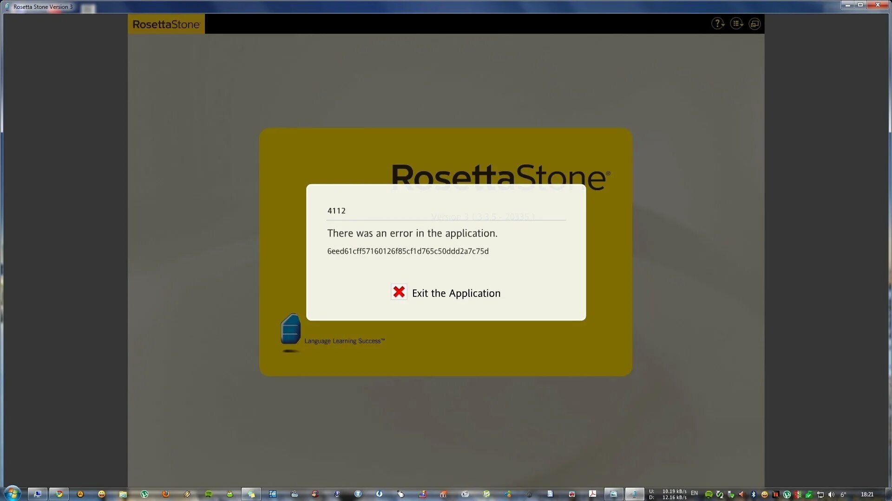Open Firefox from the taskbar
The height and width of the screenshot is (501, 892).
pos(165,494)
